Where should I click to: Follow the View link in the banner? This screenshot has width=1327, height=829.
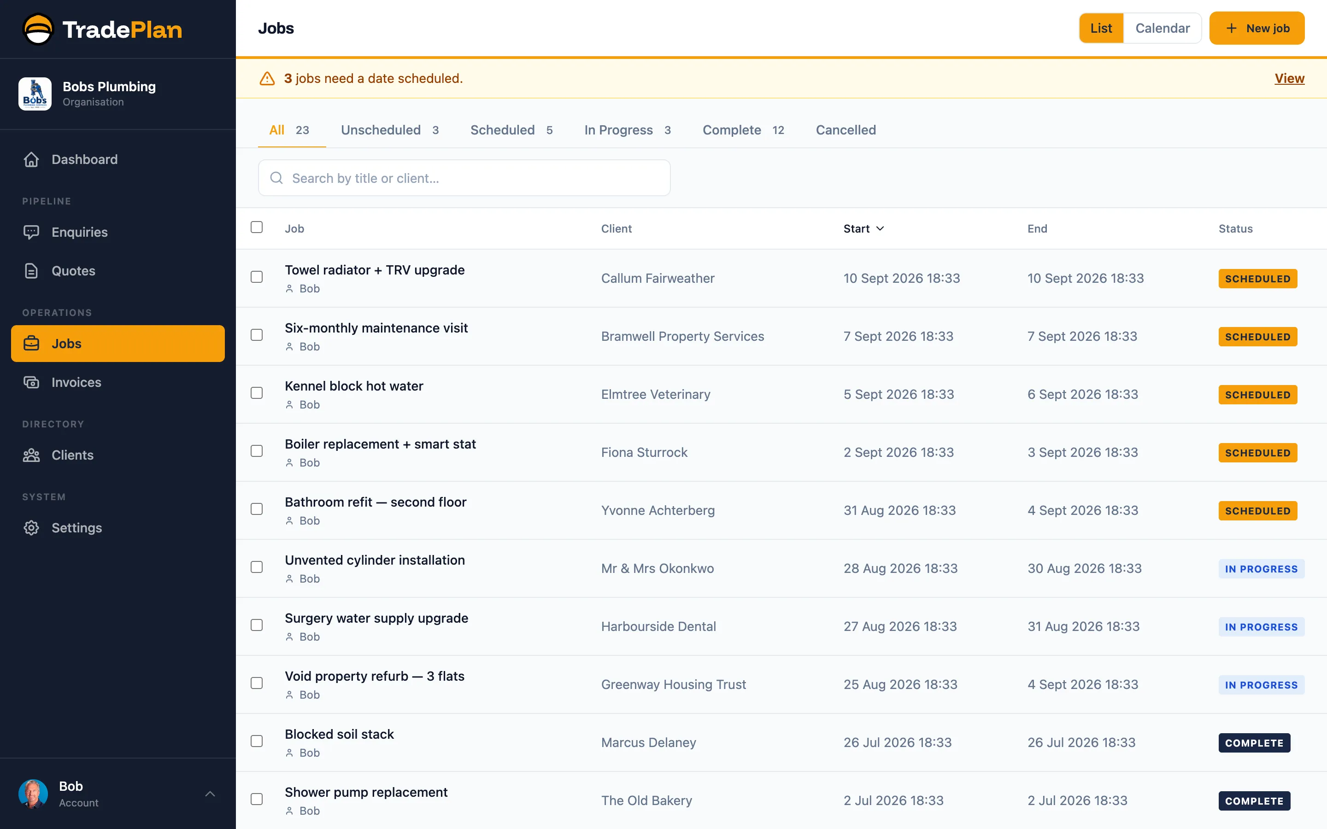1289,78
